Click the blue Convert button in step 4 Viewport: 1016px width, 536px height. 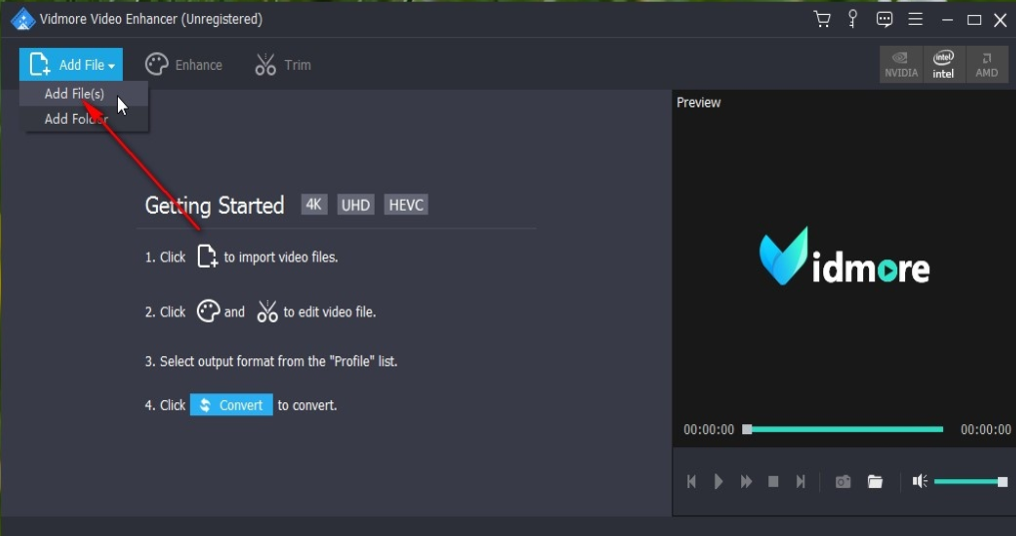coord(232,405)
